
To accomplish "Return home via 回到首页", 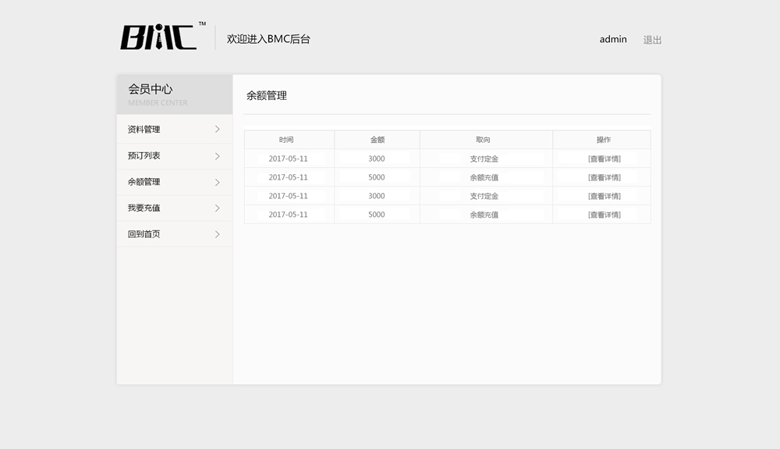I will coord(144,234).
